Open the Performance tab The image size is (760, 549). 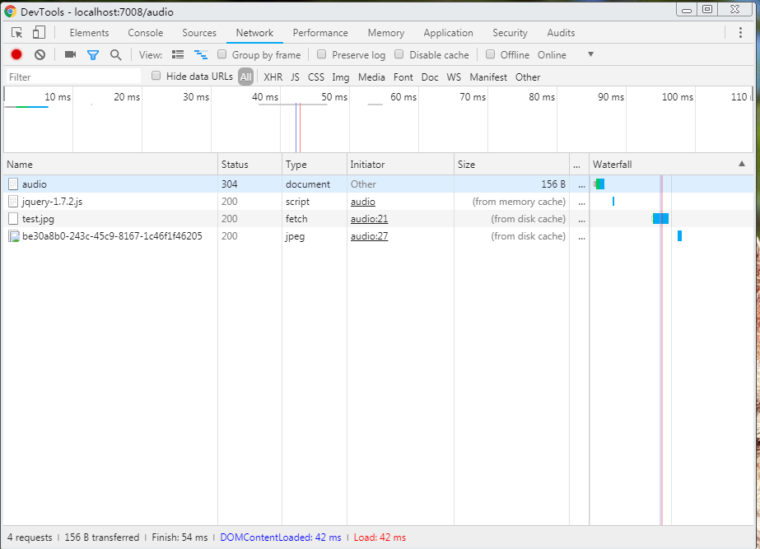(320, 32)
